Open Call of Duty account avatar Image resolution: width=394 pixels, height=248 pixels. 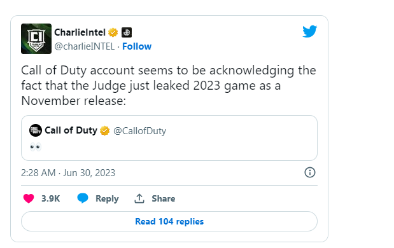(x=36, y=130)
